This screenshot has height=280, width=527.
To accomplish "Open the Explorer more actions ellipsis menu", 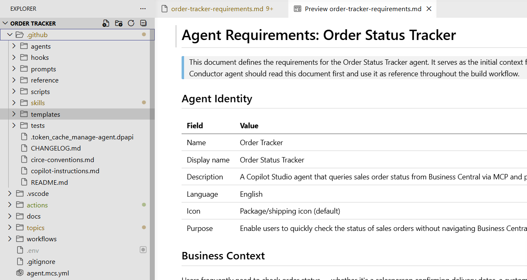I will [x=143, y=9].
